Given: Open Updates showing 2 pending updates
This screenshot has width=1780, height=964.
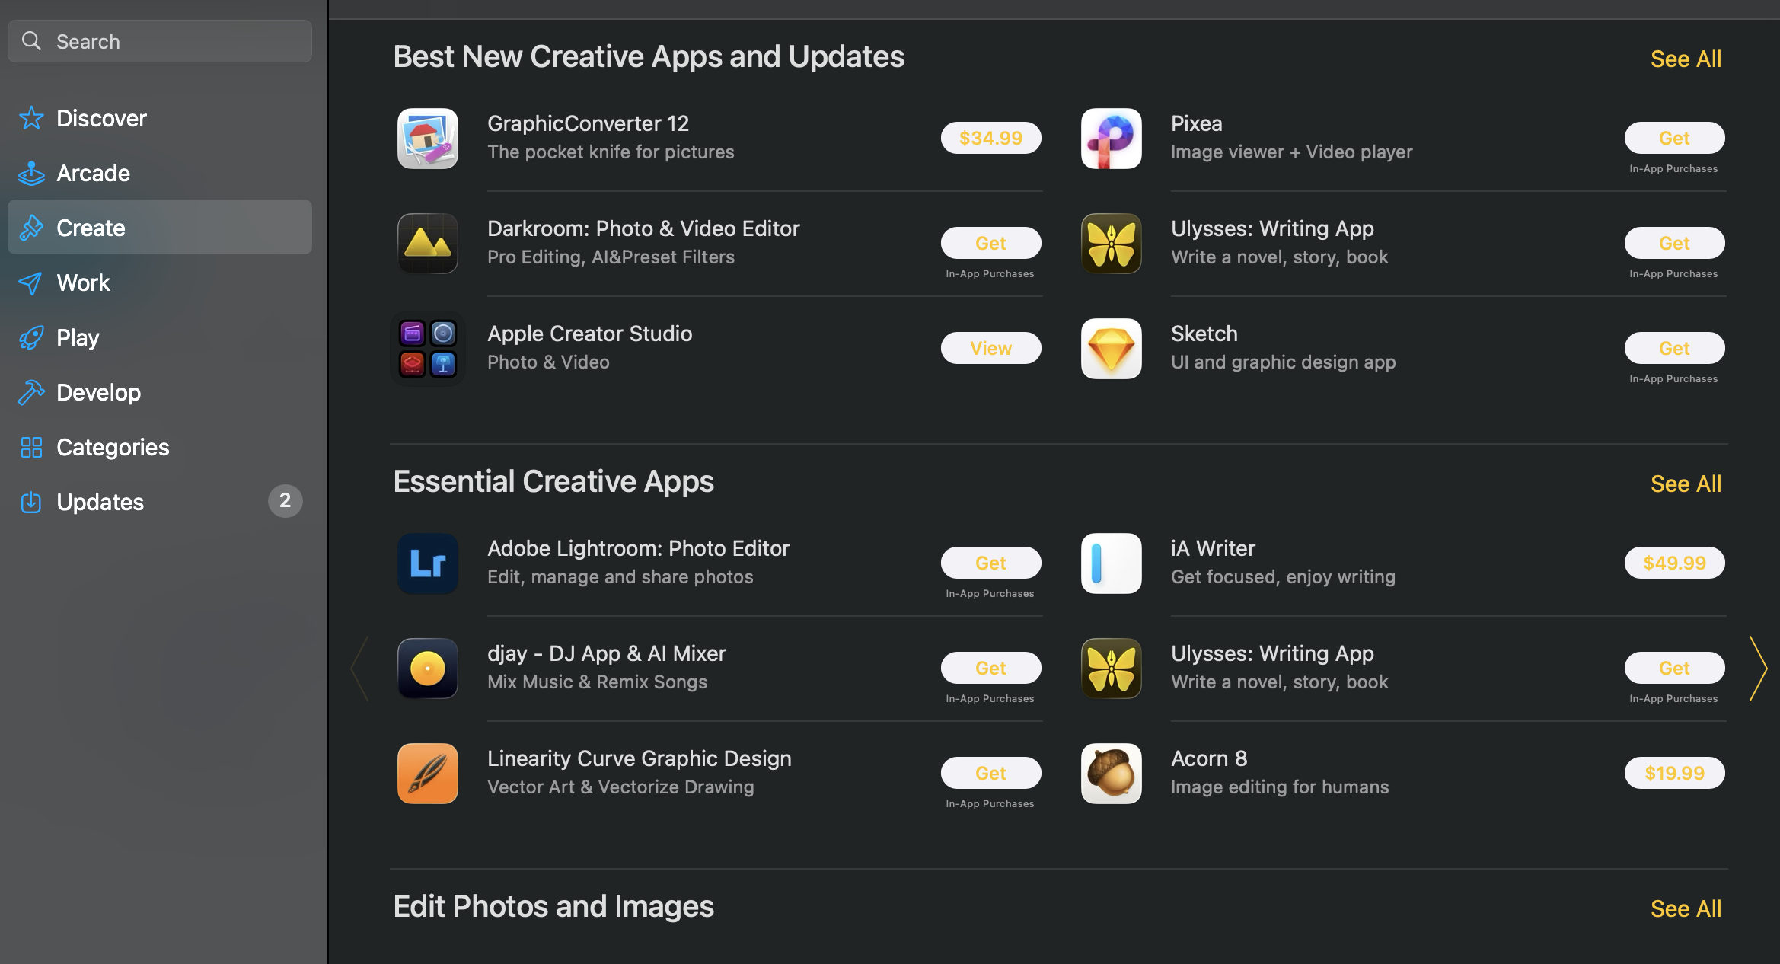Looking at the screenshot, I should click(100, 502).
